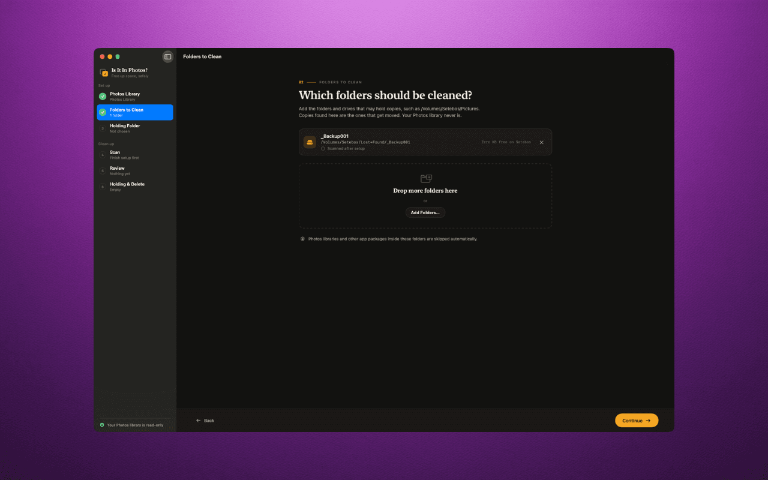The width and height of the screenshot is (768, 480).
Task: Go to the Holding Folder sidebar step
Action: click(135, 128)
